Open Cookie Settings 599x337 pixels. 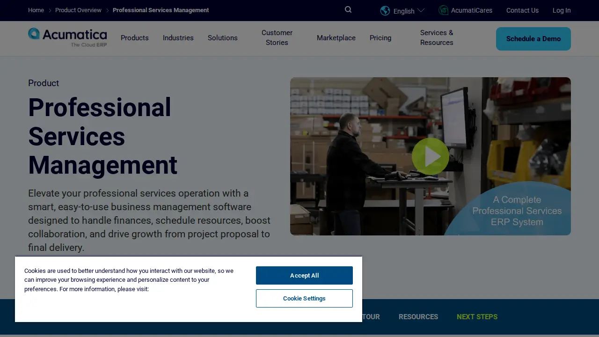(304, 298)
